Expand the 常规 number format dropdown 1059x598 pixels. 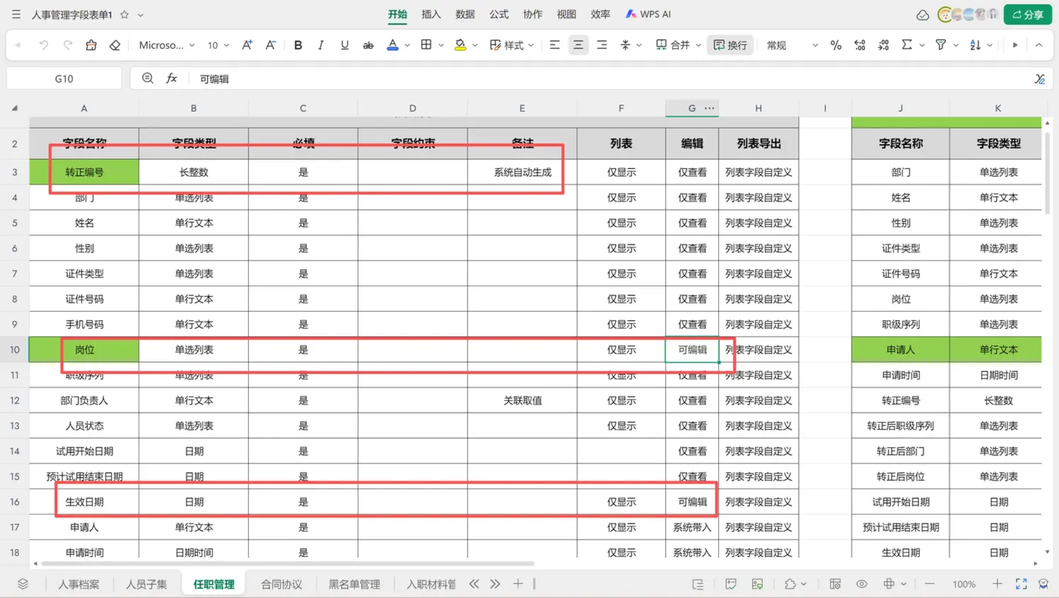click(815, 45)
